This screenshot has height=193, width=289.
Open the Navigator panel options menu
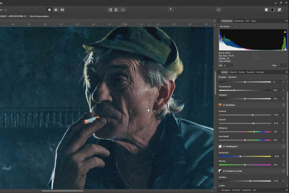click(287, 190)
